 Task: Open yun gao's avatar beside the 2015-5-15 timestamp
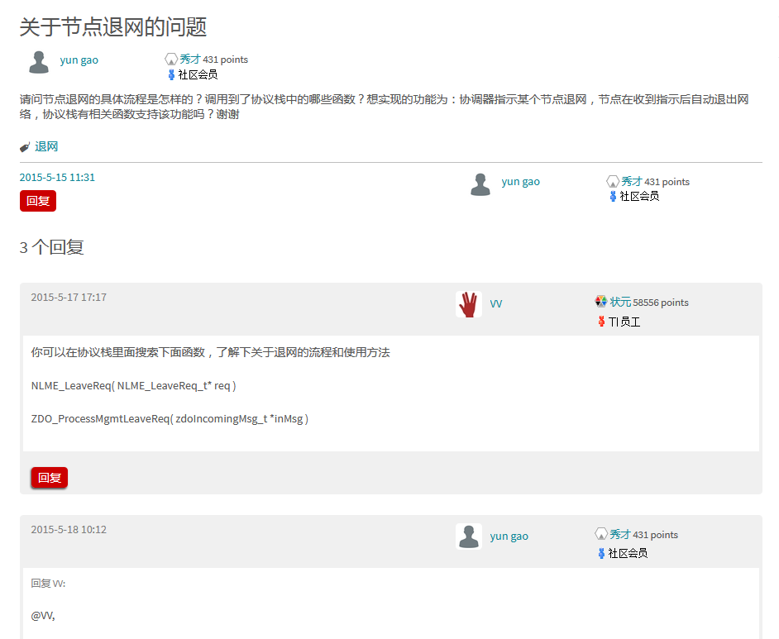pyautogui.click(x=480, y=184)
